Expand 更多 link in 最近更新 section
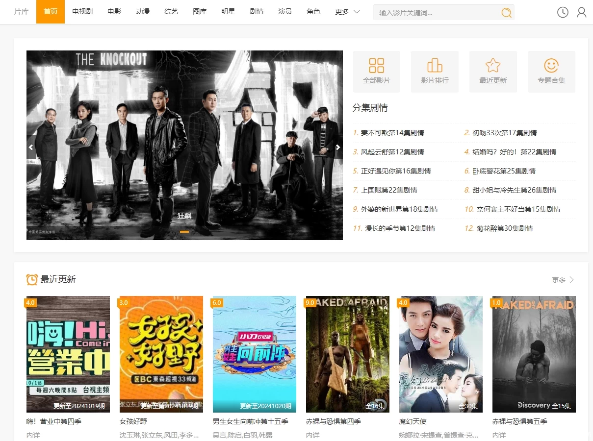 point(563,280)
